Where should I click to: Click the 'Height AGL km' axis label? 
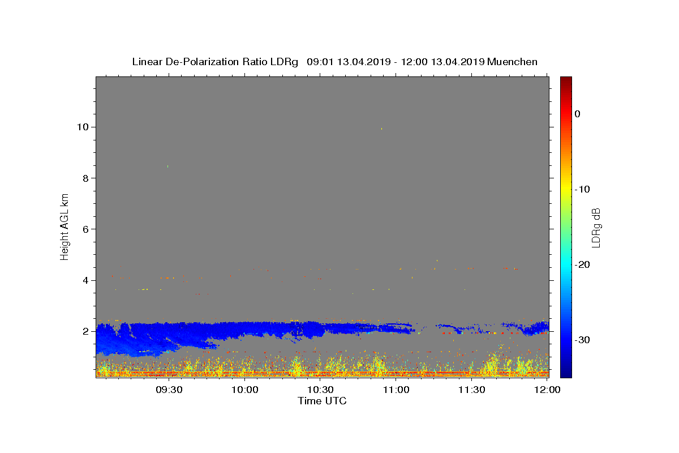pos(65,226)
